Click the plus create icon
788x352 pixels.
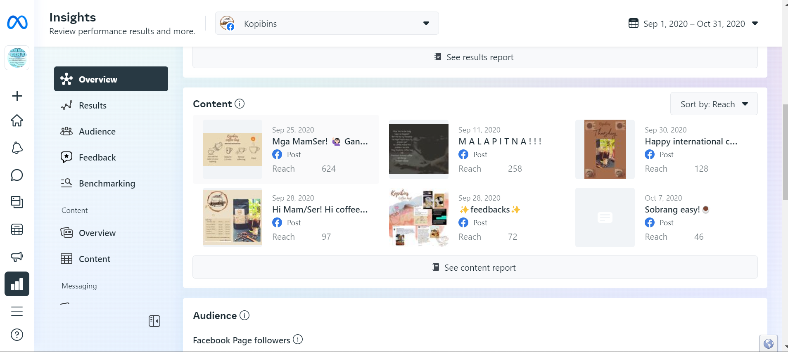pos(17,96)
